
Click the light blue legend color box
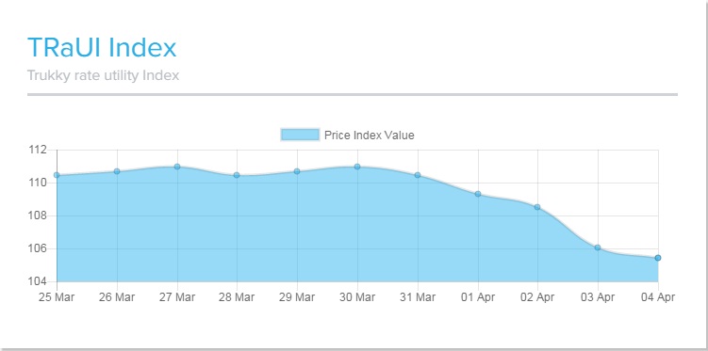click(300, 135)
